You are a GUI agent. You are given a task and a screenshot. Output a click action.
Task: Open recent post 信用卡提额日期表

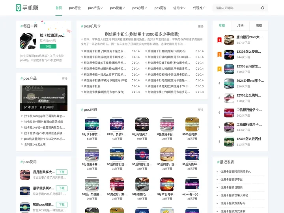231,187
